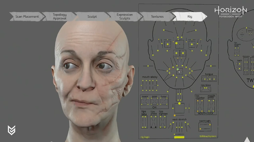Select the right eye box control
The height and width of the screenshot is (142, 254).
pyautogui.click(x=192, y=44)
